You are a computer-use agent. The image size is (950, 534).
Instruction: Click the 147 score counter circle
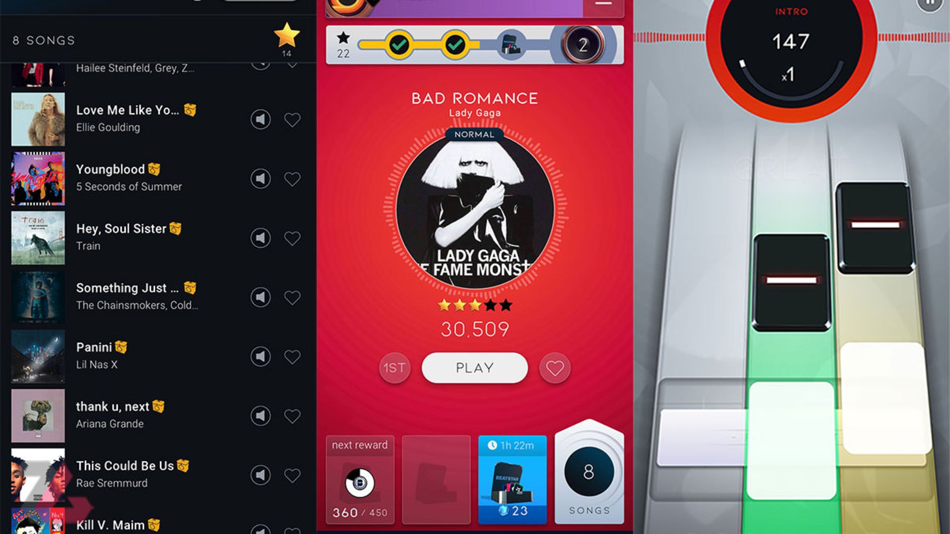(x=791, y=42)
